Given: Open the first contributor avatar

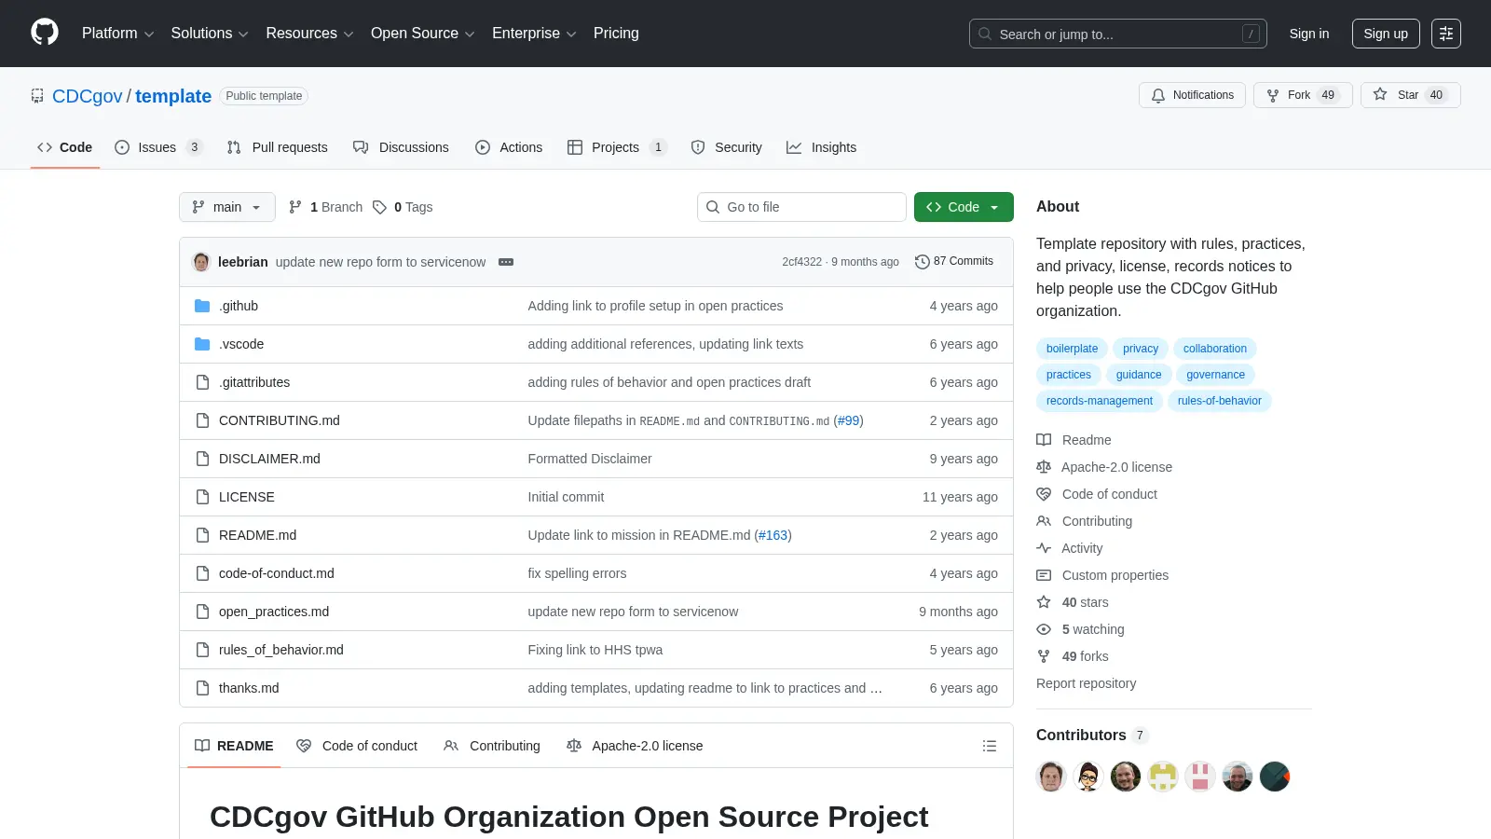Looking at the screenshot, I should (x=1051, y=777).
